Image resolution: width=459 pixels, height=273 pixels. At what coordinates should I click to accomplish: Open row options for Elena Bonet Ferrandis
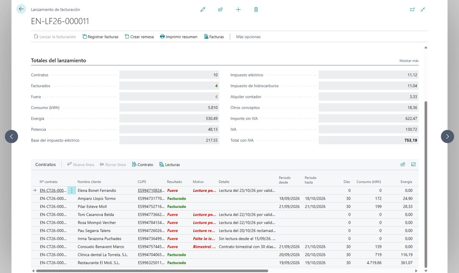coord(72,190)
